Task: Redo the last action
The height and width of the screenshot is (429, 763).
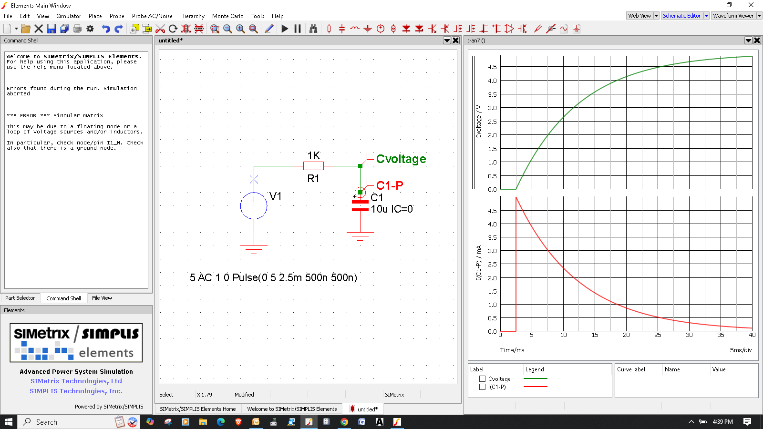Action: click(x=119, y=29)
